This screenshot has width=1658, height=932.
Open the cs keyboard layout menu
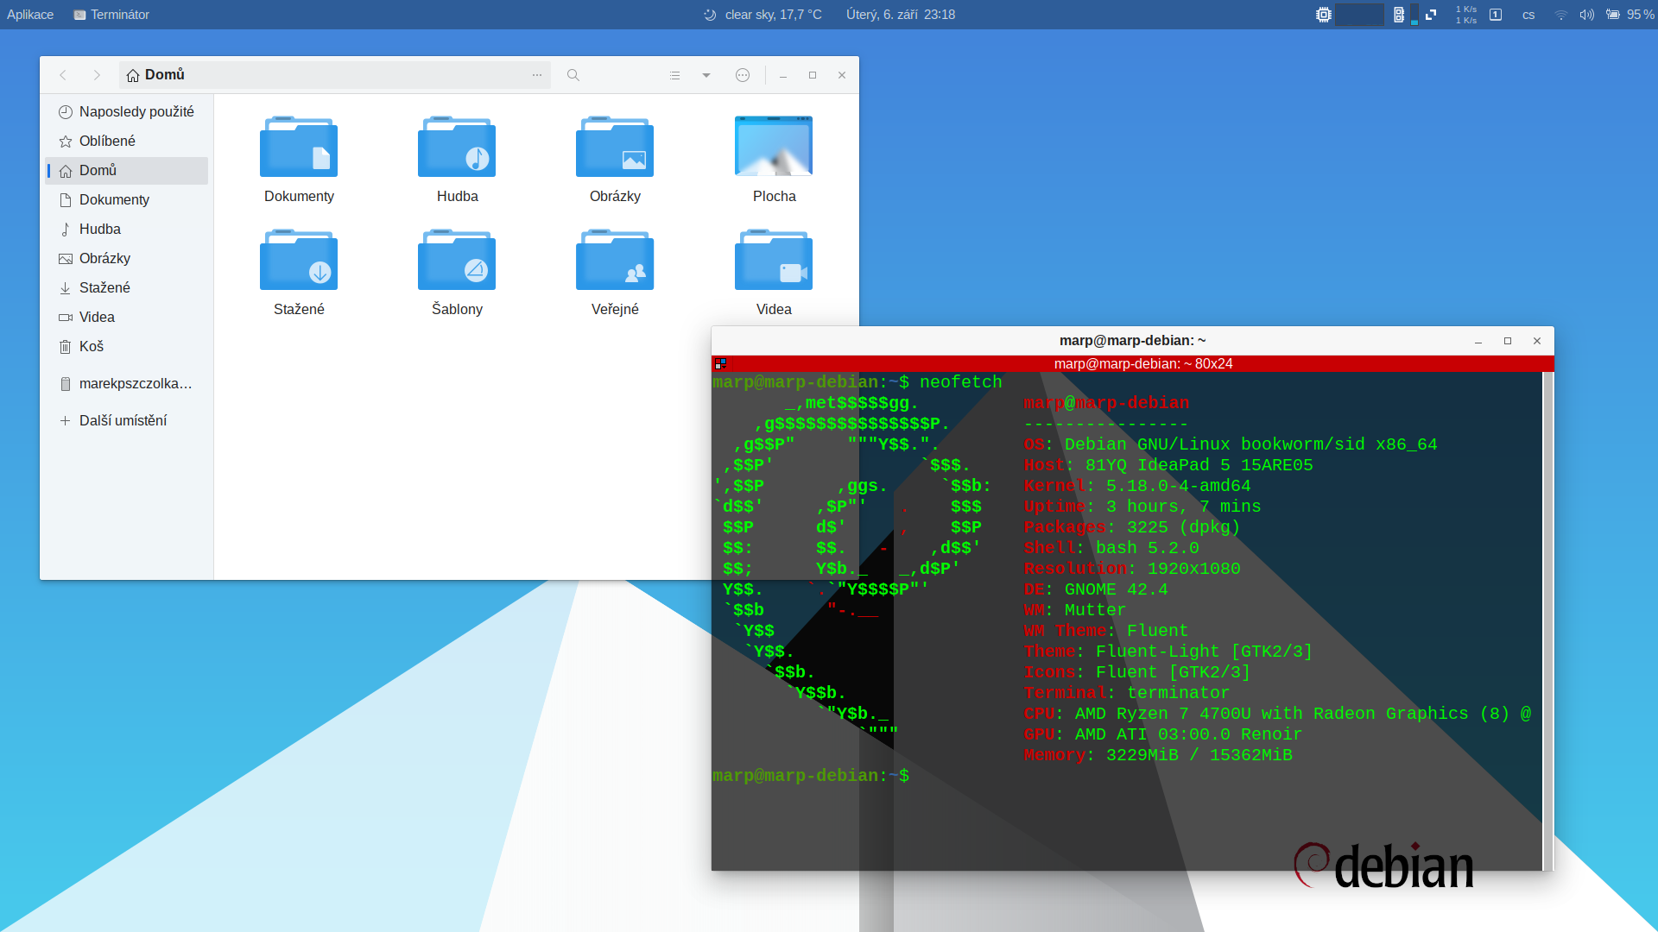click(1528, 15)
